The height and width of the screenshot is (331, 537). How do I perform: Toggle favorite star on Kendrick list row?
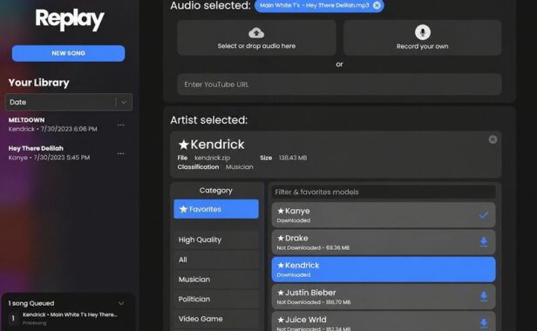281,266
